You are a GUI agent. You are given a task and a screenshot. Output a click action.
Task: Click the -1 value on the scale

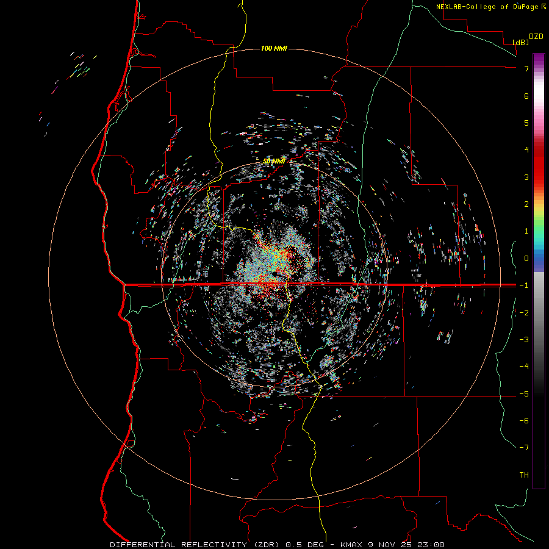(x=524, y=285)
